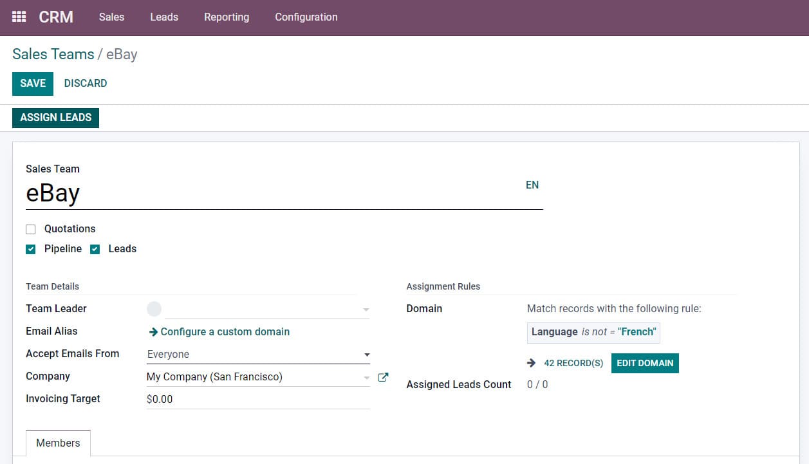Switch to the Members tab
The height and width of the screenshot is (464, 809).
tap(58, 443)
